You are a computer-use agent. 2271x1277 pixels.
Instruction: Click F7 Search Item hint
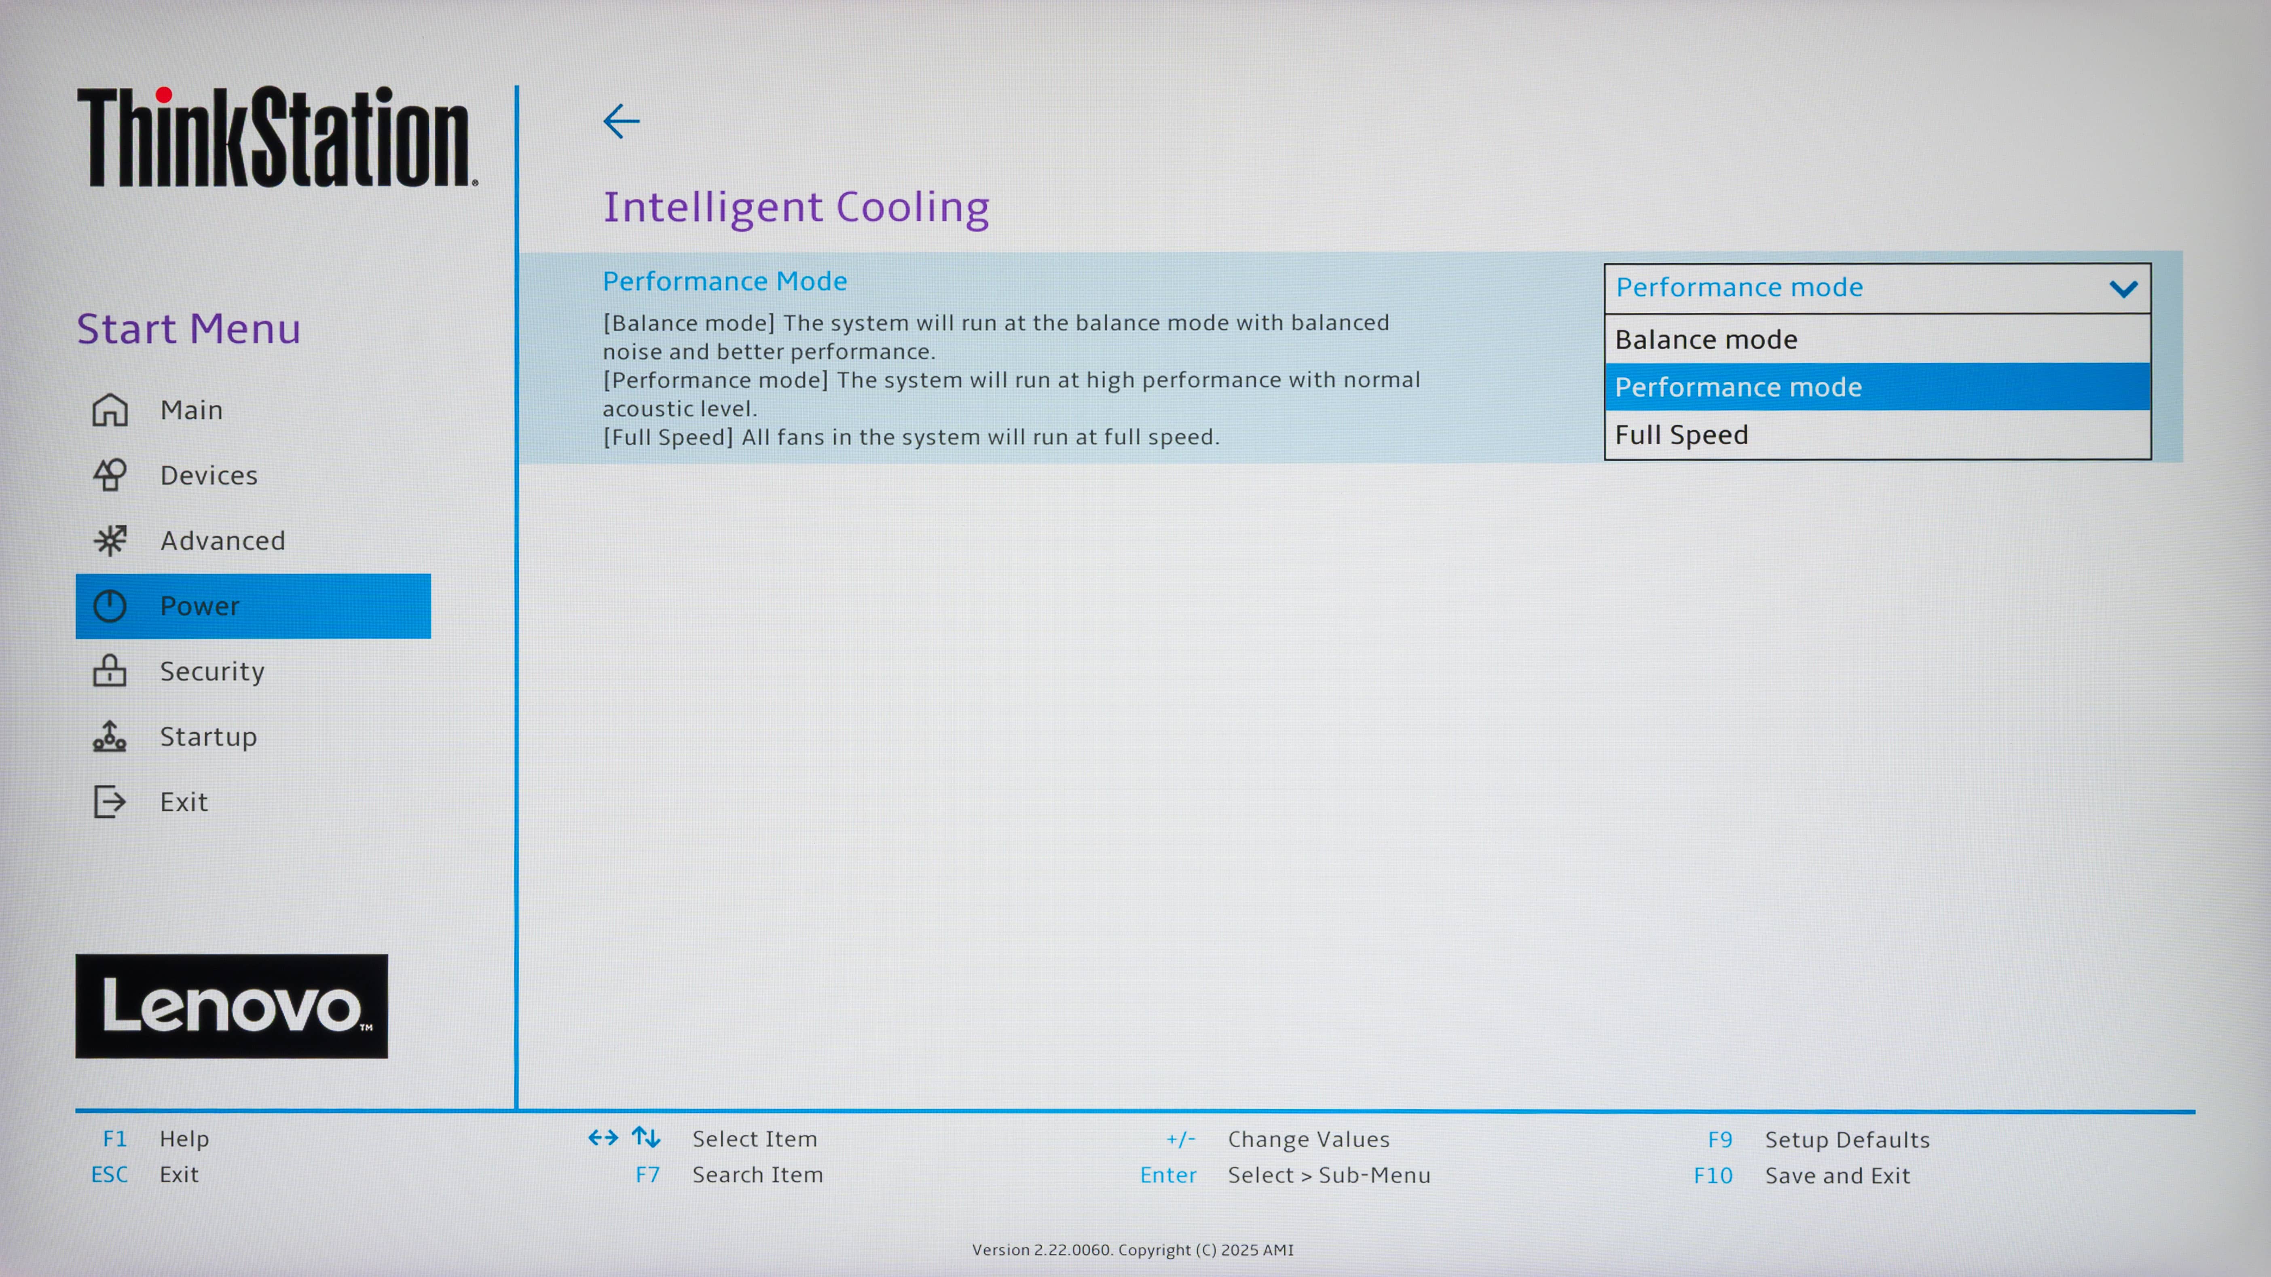[x=757, y=1175]
